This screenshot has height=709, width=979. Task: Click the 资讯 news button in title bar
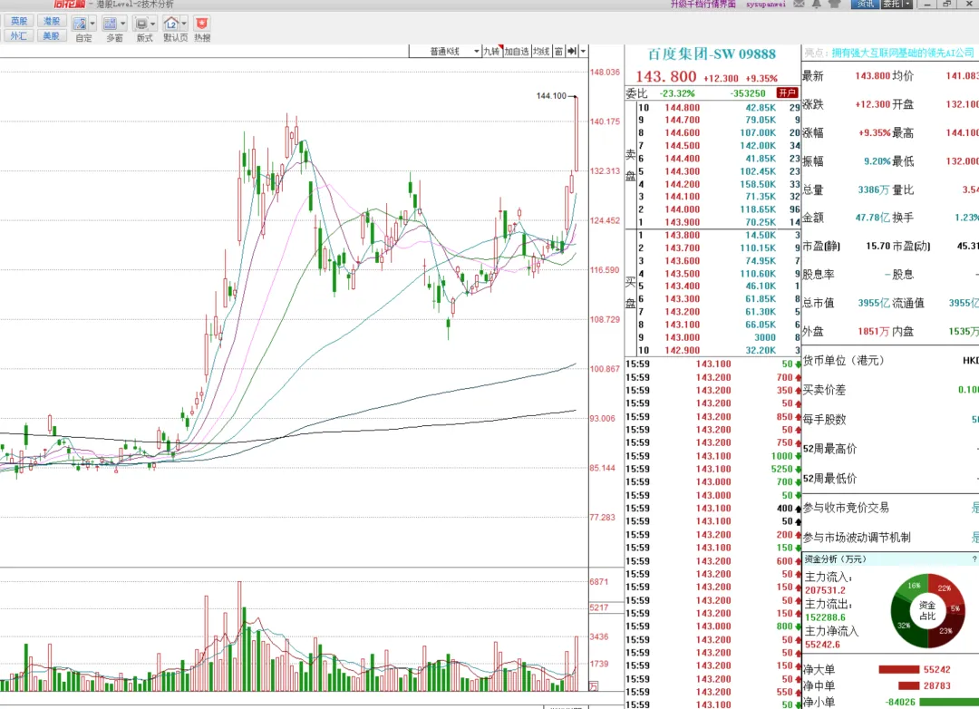(864, 5)
